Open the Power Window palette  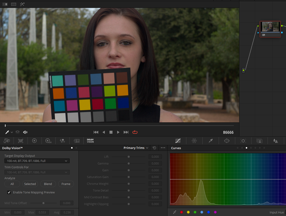tap(227, 141)
